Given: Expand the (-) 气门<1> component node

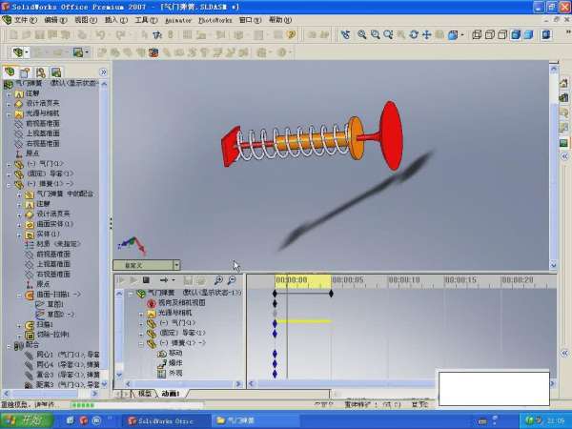Looking at the screenshot, I should pyautogui.click(x=9, y=163).
